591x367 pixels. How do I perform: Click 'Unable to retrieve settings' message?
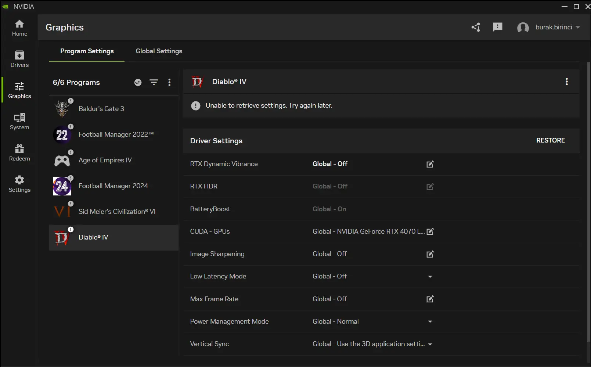point(269,105)
